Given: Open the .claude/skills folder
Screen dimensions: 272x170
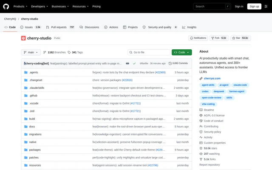Looking at the screenshot, I should point(37,88).
